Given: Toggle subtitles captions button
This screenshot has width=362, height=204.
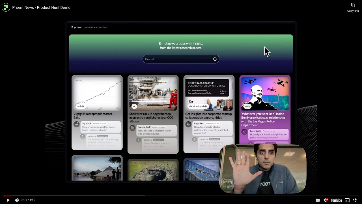Looking at the screenshot, I should click(318, 200).
